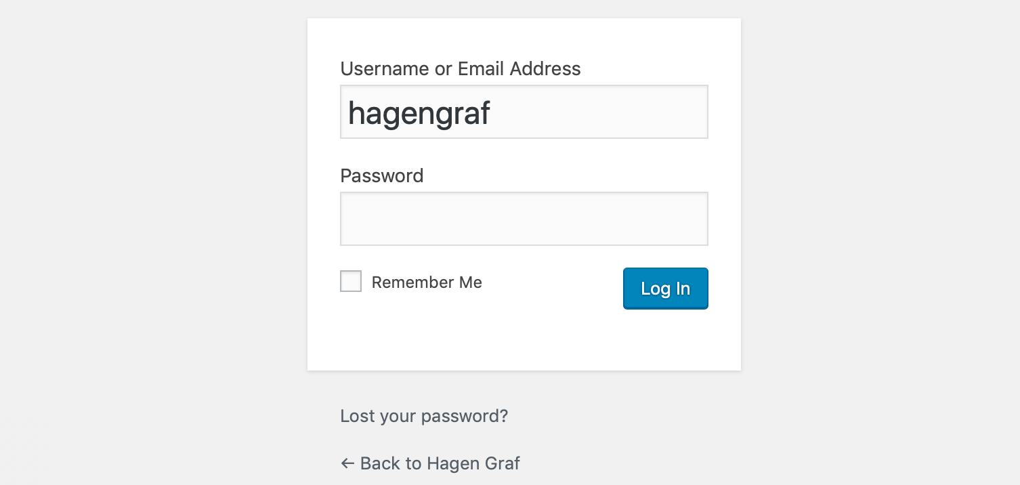Click the Username or Email Address label
The width and height of the screenshot is (1020, 485).
(x=460, y=68)
